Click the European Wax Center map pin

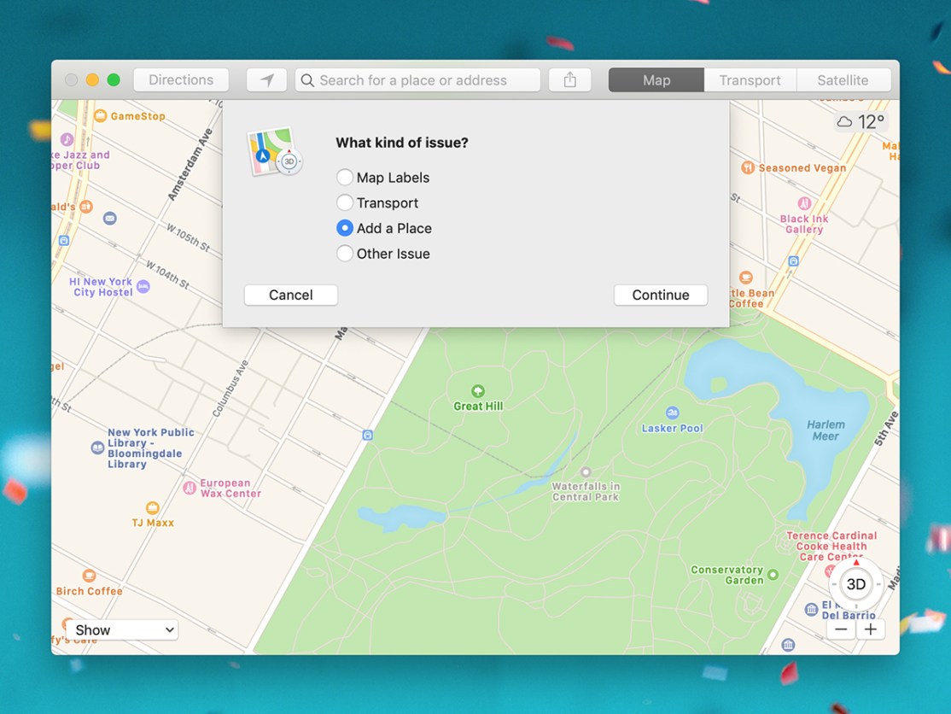click(190, 488)
